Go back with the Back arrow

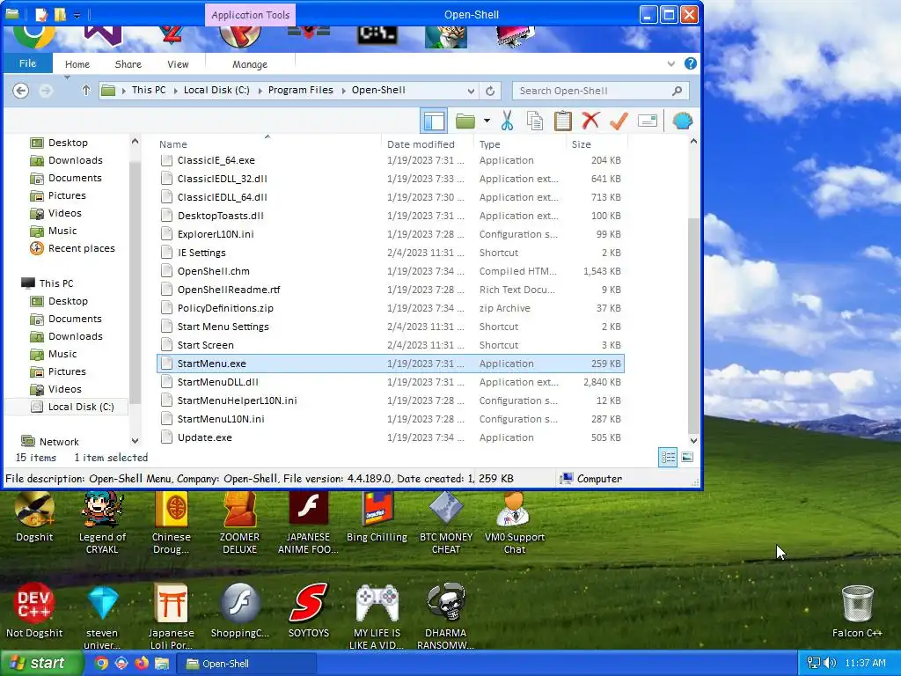coord(21,91)
